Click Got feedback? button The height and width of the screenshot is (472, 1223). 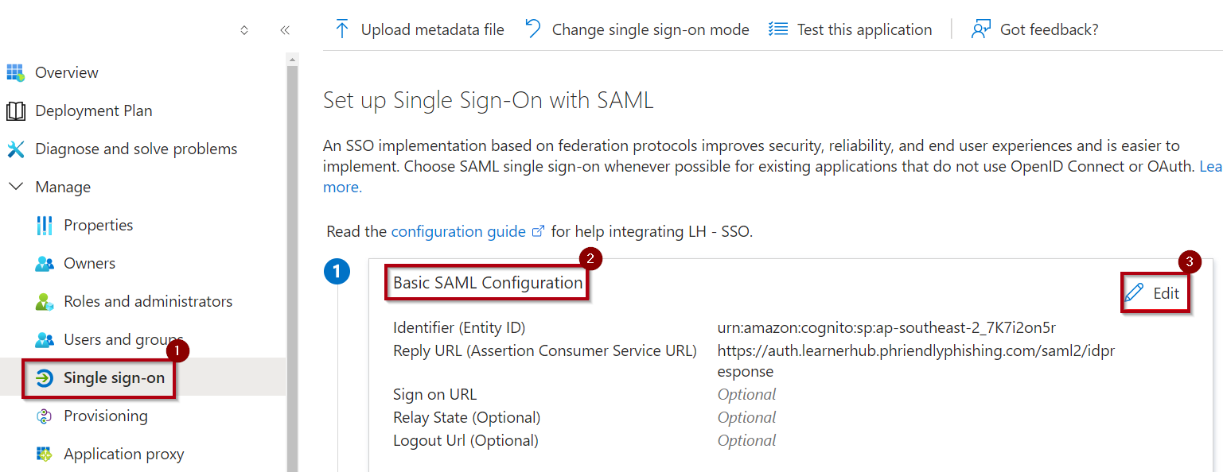(x=1035, y=30)
